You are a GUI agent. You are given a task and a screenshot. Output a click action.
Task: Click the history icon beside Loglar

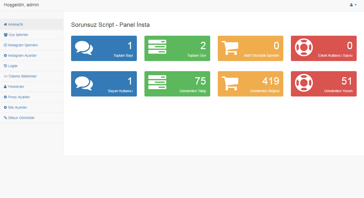click(x=5, y=66)
